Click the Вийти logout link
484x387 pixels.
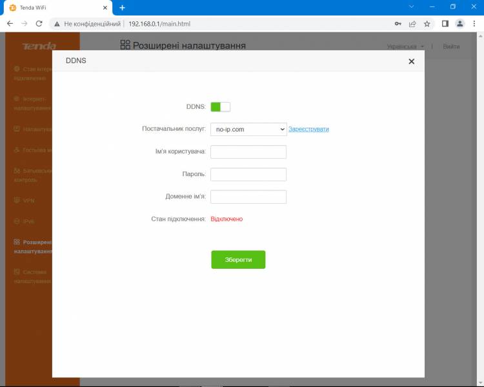coord(451,46)
